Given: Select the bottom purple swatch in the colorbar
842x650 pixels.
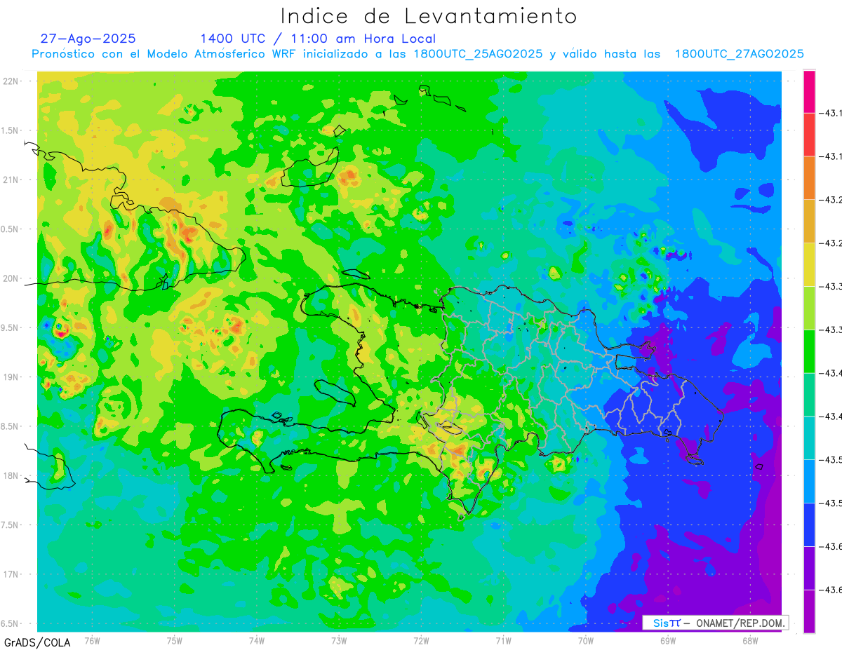Looking at the screenshot, I should 809,611.
